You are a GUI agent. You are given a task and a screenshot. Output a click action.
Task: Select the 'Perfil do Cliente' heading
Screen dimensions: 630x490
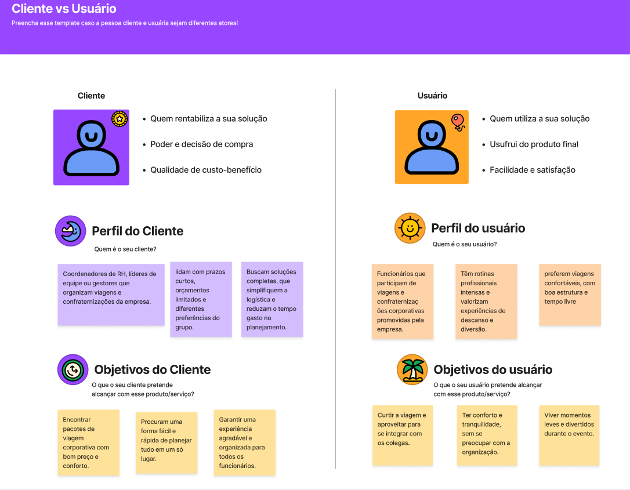(x=137, y=231)
